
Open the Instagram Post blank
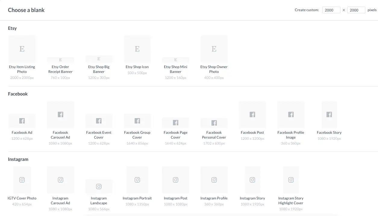coord(176,180)
